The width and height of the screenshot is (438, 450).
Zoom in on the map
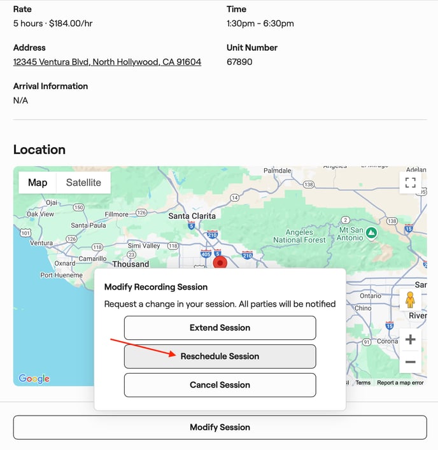[411, 339]
